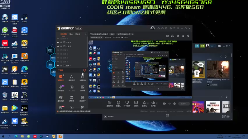Viewport: 248px width, 139px height.
Task: Expand the pill button beside 直播伴侣 logo
Action: click(79, 28)
